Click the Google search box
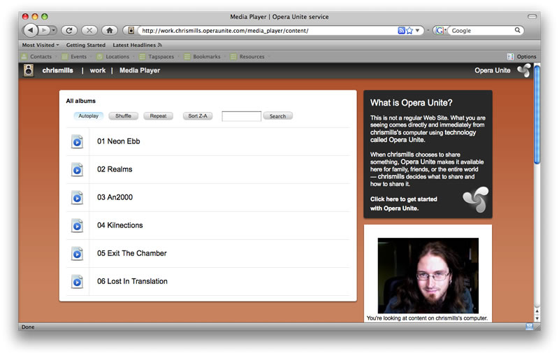 tap(481, 31)
